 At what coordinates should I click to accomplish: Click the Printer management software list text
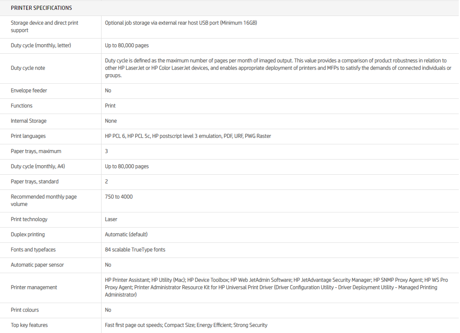(276, 287)
